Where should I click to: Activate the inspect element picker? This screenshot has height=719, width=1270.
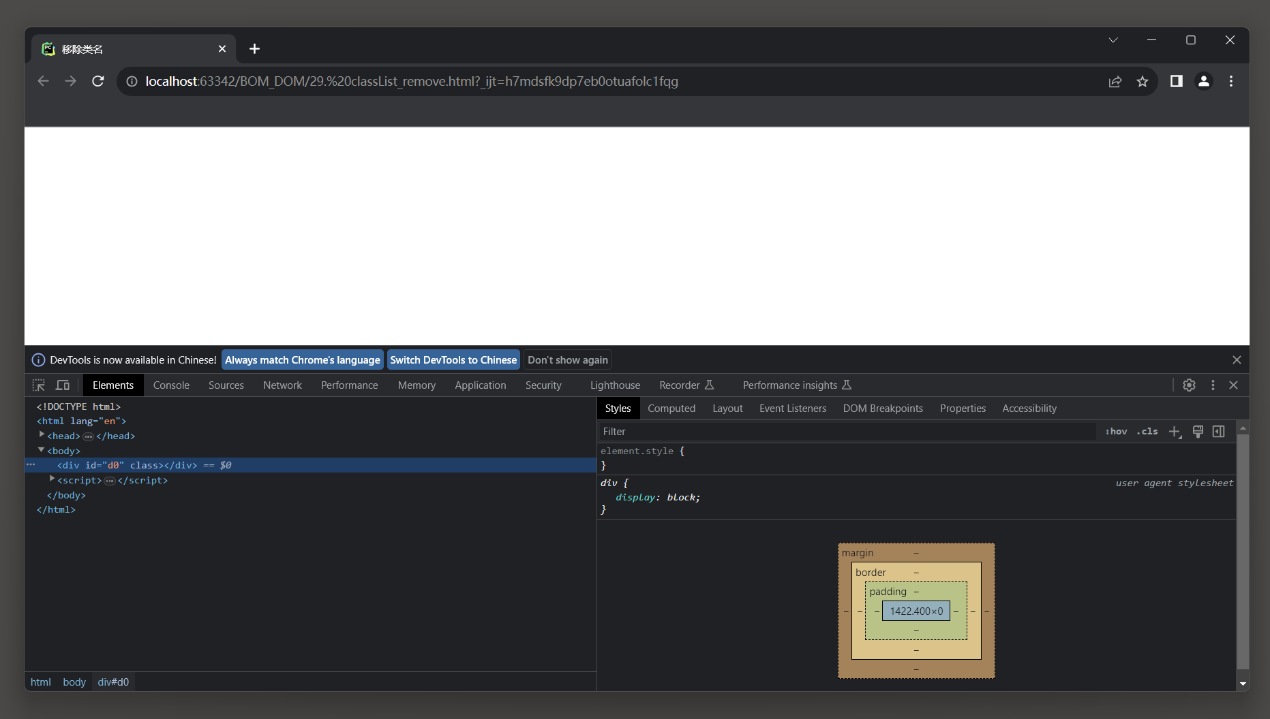coord(39,385)
